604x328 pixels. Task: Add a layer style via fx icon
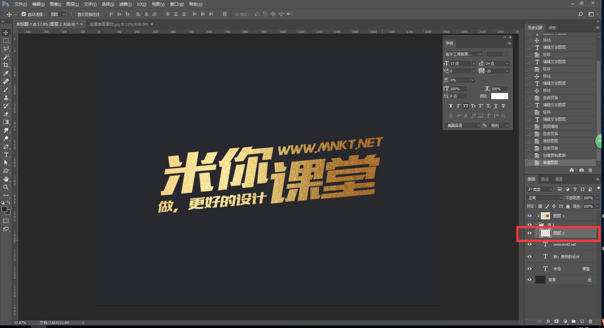[548, 321]
